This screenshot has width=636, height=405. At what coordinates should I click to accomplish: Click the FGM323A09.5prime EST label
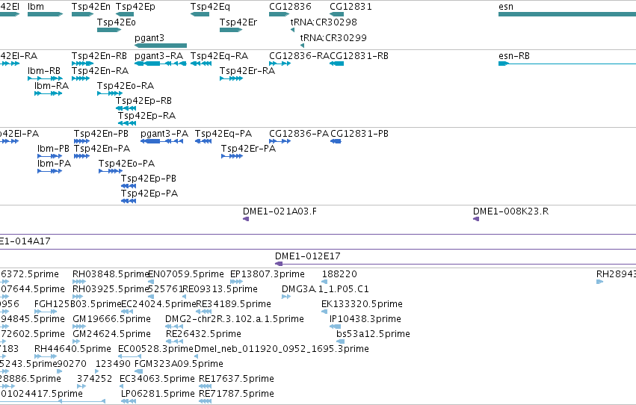179,364
